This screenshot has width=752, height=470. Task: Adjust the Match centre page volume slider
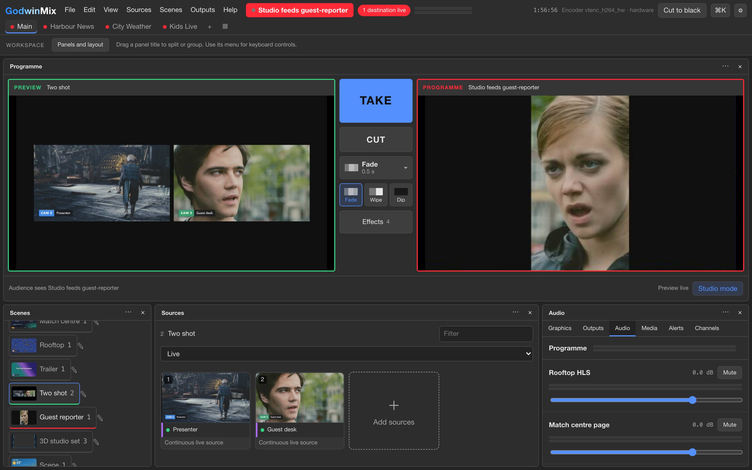[x=646, y=452]
